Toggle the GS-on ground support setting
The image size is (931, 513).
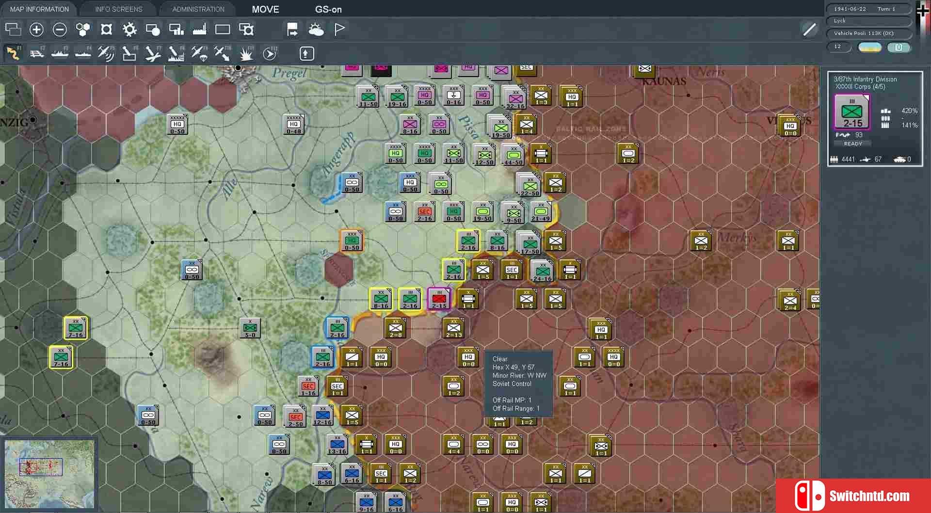[x=328, y=9]
